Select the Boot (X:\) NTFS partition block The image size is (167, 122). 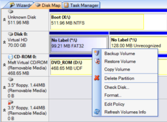[x=97, y=22]
